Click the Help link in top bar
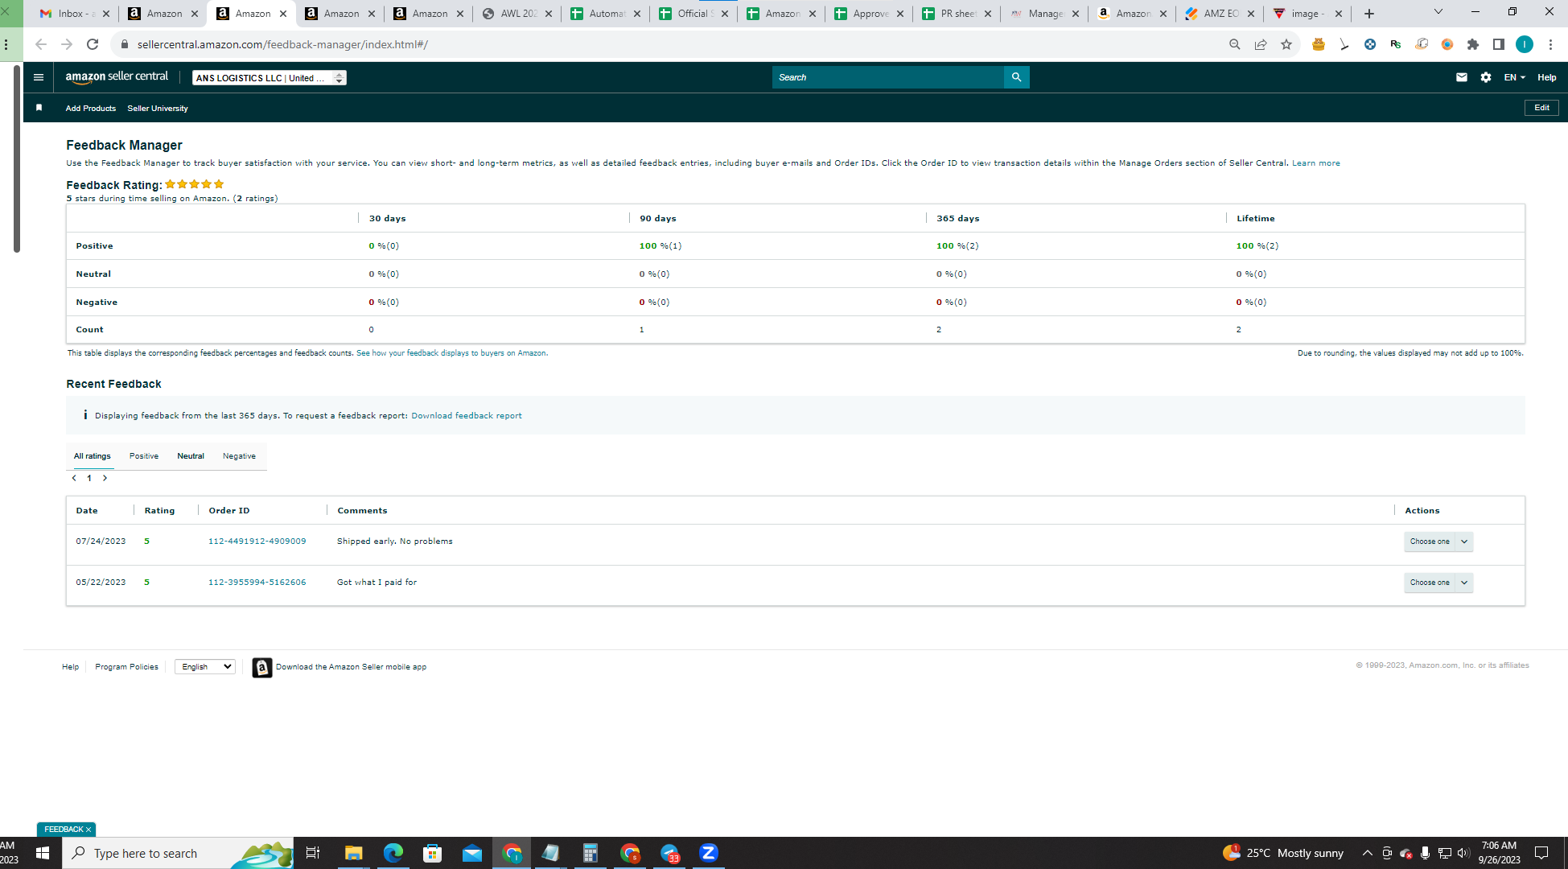1568x869 pixels. point(1547,77)
